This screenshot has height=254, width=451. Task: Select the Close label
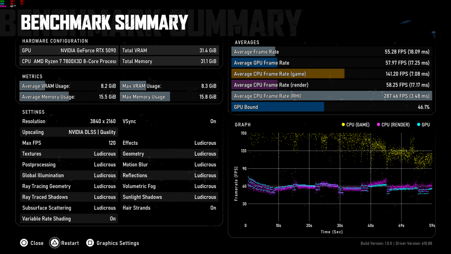tap(37, 243)
